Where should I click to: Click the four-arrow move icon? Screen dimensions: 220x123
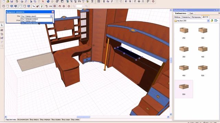[139, 1]
